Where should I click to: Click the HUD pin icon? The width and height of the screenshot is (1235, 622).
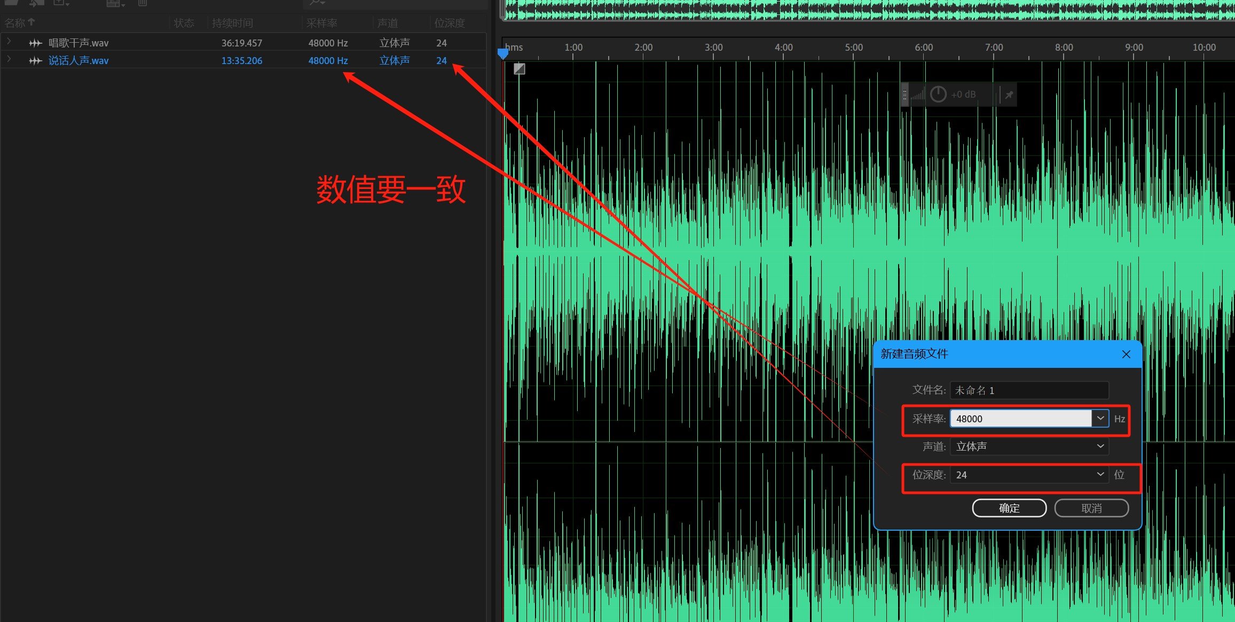click(1009, 95)
